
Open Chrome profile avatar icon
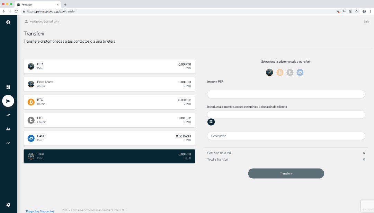[364, 11]
